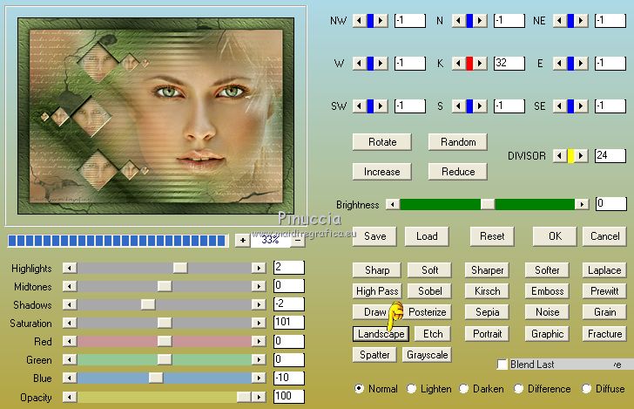This screenshot has height=409, width=634.
Task: Click the K value input field
Action: (509, 63)
